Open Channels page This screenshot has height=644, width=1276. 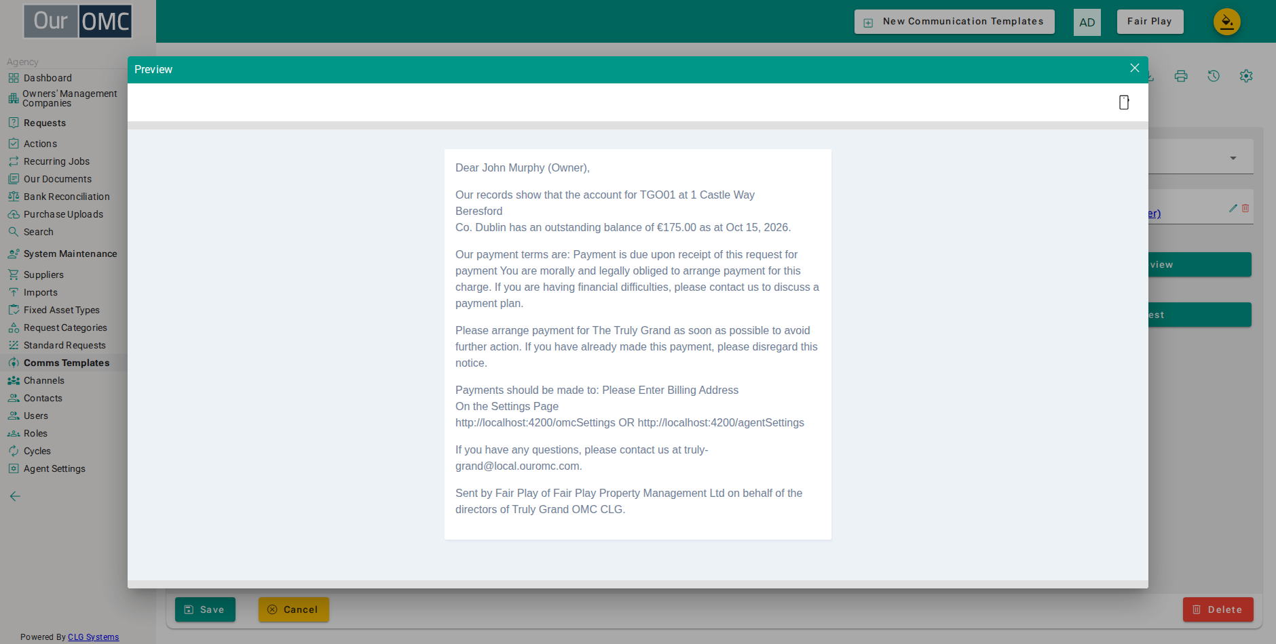tap(44, 380)
